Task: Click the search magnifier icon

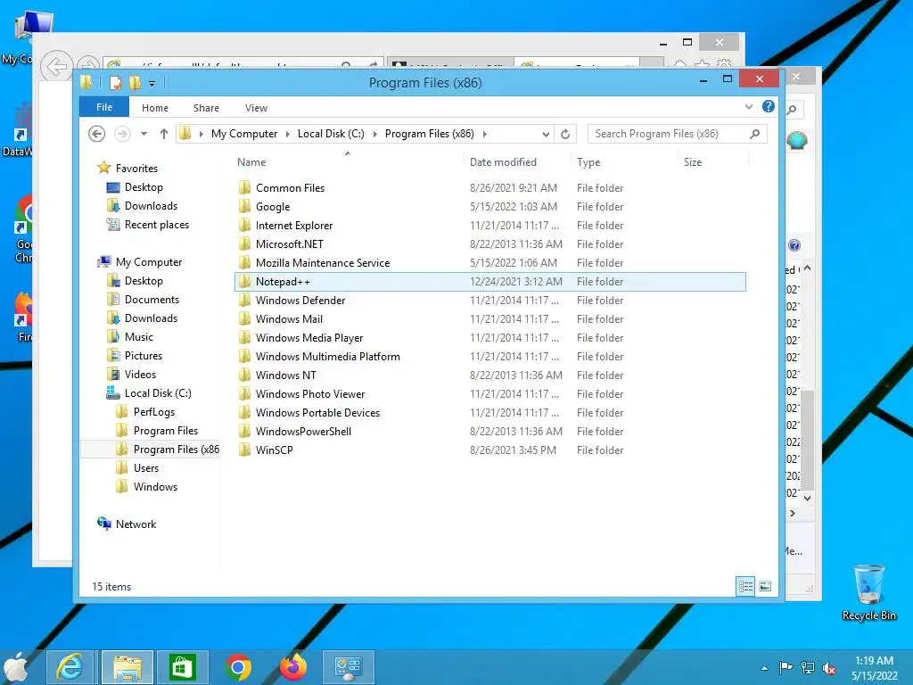Action: click(x=754, y=134)
